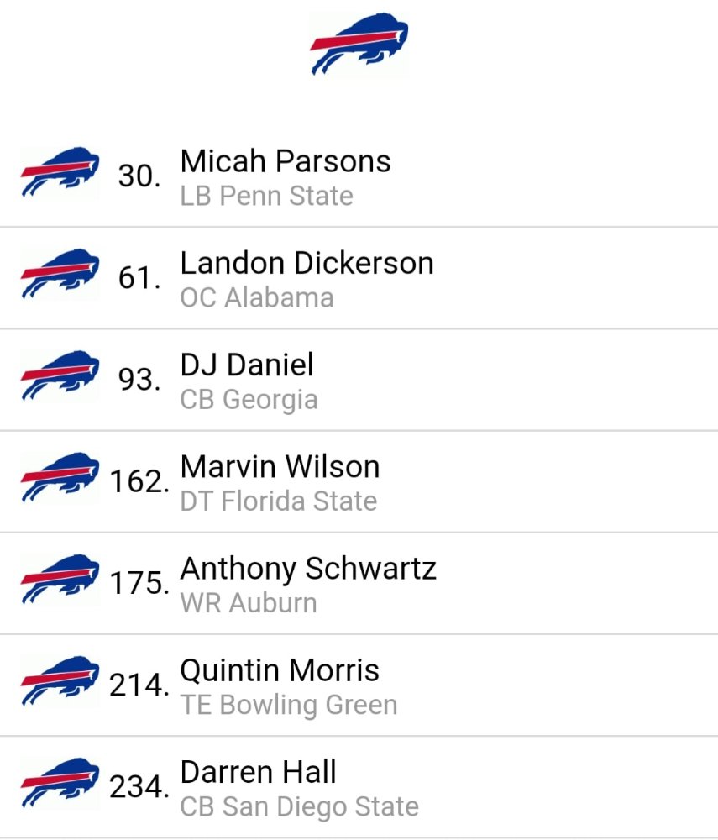718x840 pixels.
Task: Click Bills logo beside pick 162
Action: tap(60, 477)
